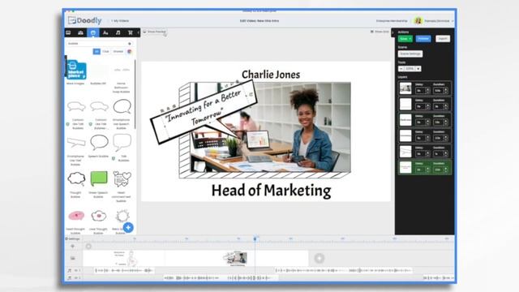Select the Smartphone Use Chat Bubble prop
This screenshot has height=292, width=519.
[x=75, y=143]
